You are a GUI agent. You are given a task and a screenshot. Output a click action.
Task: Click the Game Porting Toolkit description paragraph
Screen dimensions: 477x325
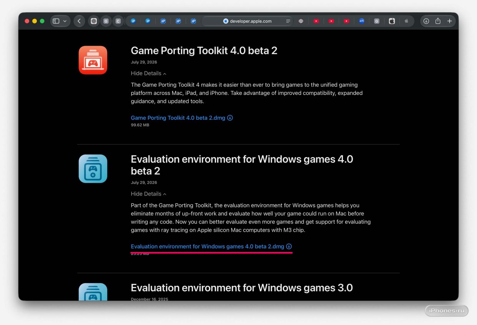coord(247,93)
